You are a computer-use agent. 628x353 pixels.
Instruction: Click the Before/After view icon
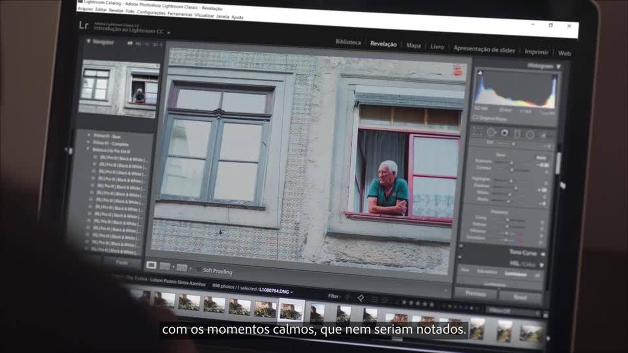point(182,268)
